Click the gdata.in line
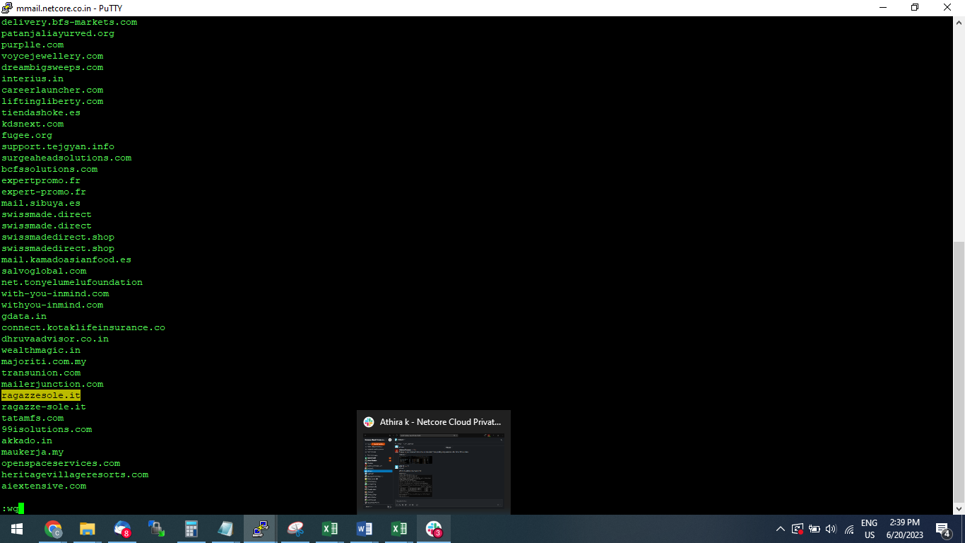The height and width of the screenshot is (543, 965). pos(24,316)
